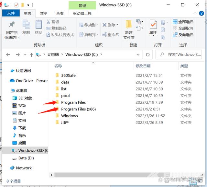Open Data (D:) drive in sidebar

point(23,158)
